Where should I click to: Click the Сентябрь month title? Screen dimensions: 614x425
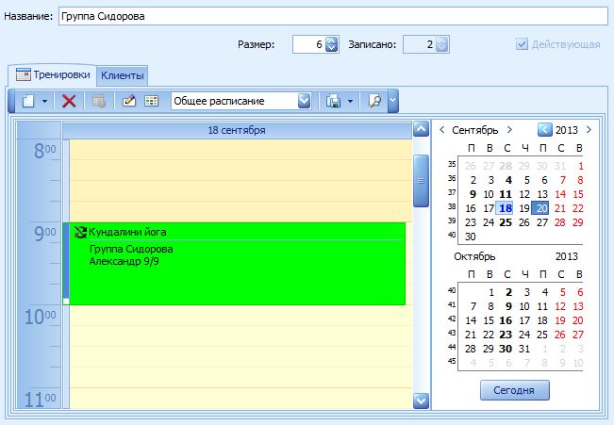475,130
